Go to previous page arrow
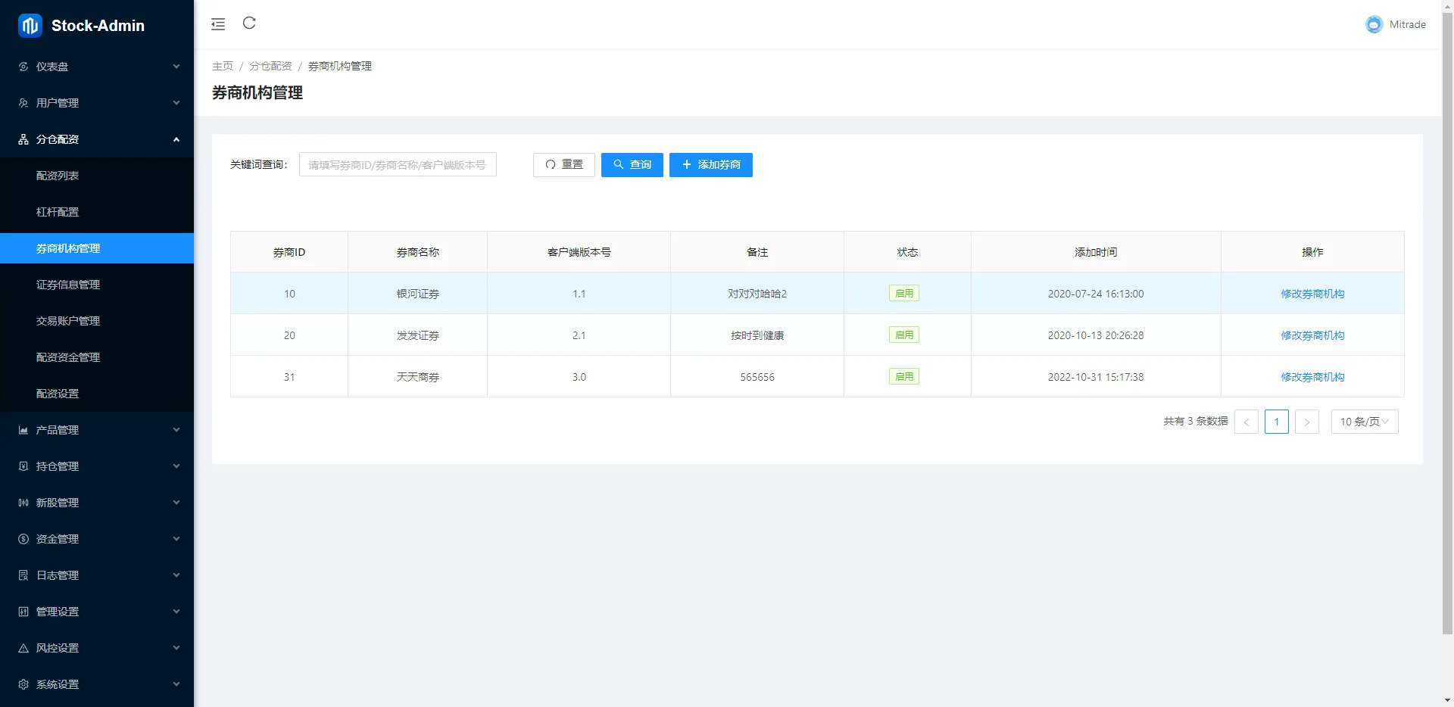Image resolution: width=1454 pixels, height=707 pixels. point(1247,422)
